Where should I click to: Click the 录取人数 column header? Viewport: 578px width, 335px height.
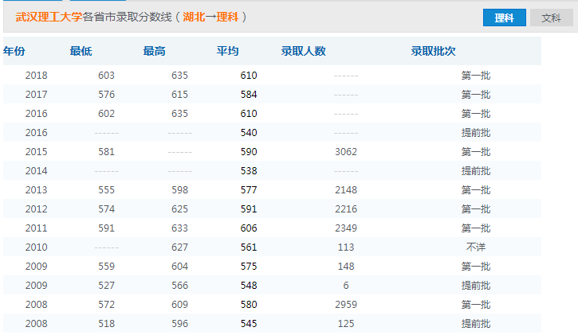click(x=303, y=52)
